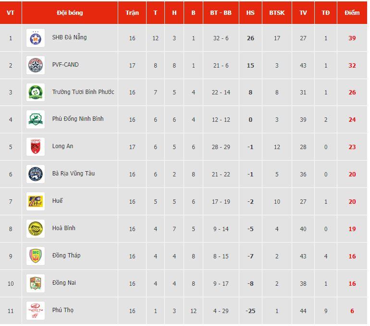This screenshot has width=370, height=326.
Task: Select the Trận column header
Action: tap(132, 13)
